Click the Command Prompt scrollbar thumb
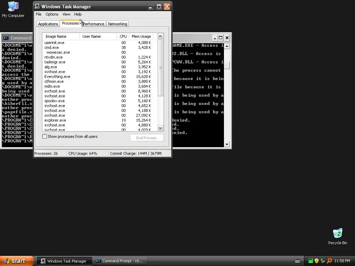 point(227,65)
